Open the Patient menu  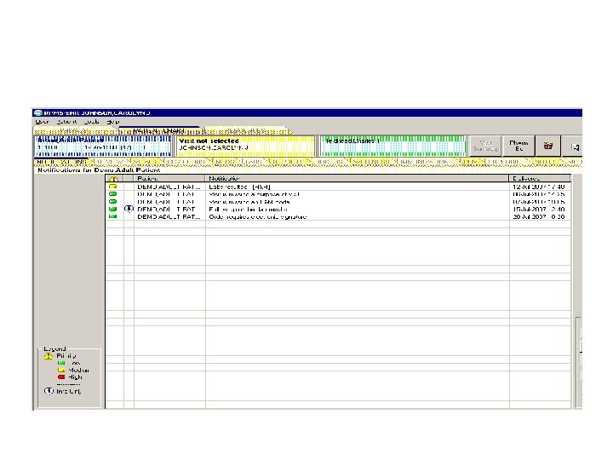[66, 122]
